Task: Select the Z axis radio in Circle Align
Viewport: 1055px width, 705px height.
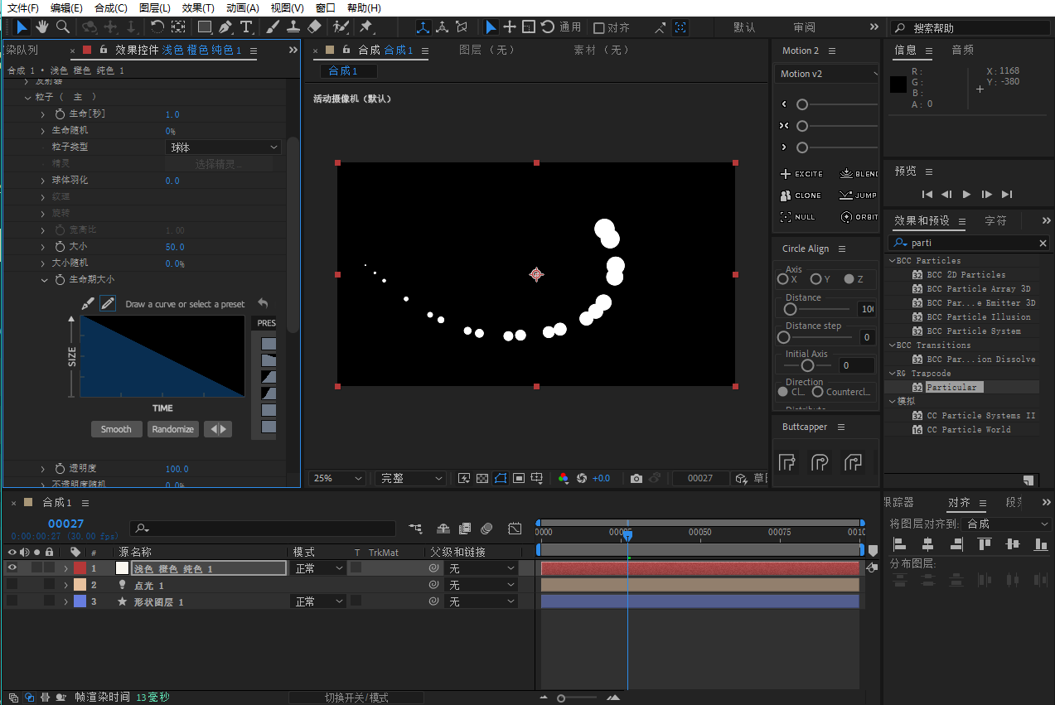Action: pos(849,279)
